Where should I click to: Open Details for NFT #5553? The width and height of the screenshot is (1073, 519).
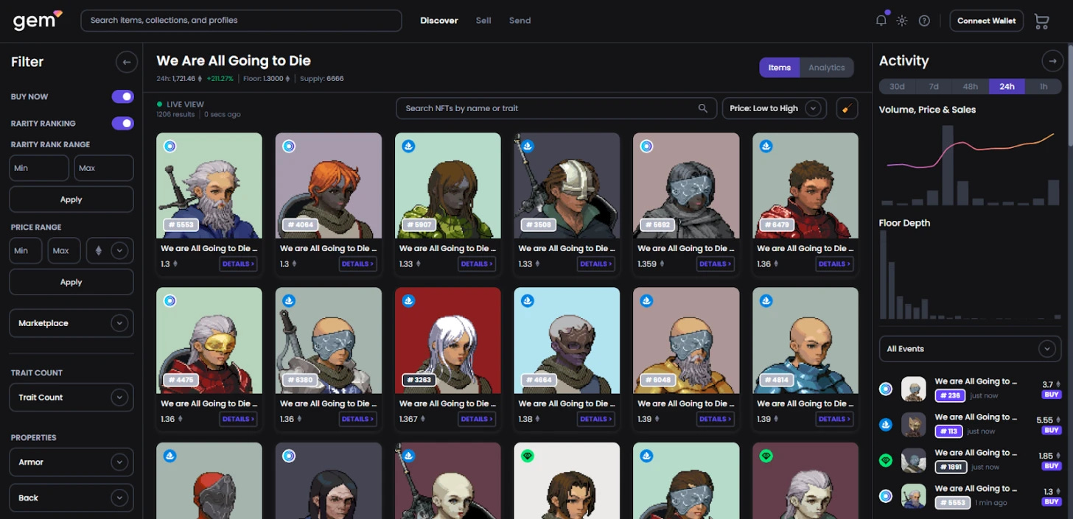238,264
